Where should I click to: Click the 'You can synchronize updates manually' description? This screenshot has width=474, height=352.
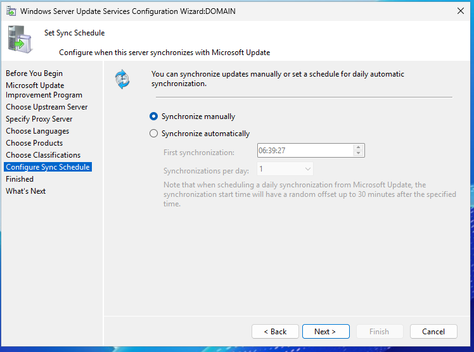click(x=278, y=79)
